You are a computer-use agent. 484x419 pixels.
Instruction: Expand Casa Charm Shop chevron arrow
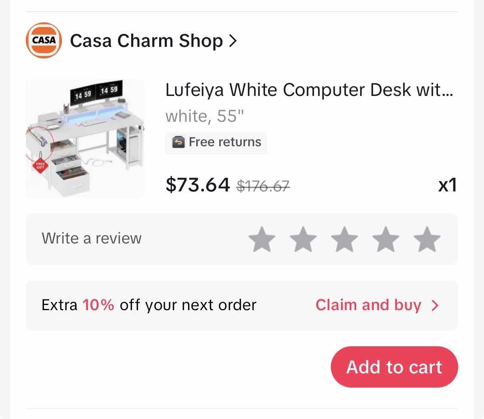point(233,41)
